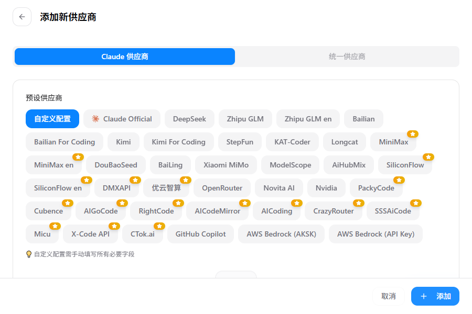Click the star badge on PackyCode
The width and height of the screenshot is (472, 314).
[399, 180]
